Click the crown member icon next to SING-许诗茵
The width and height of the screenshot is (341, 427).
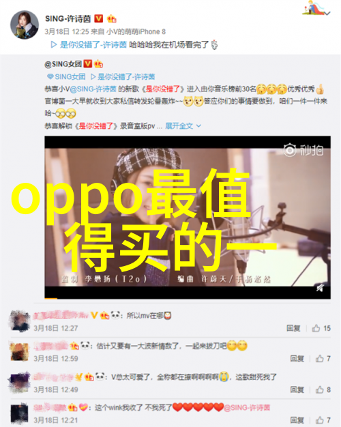pos(112,18)
